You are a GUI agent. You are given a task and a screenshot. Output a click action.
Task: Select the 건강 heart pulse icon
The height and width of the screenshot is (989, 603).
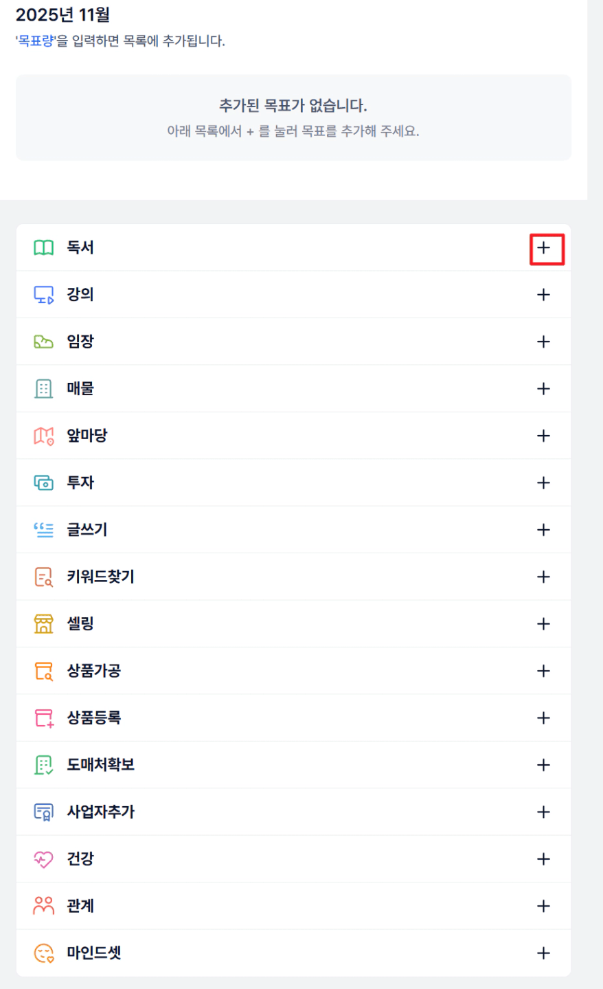click(44, 859)
